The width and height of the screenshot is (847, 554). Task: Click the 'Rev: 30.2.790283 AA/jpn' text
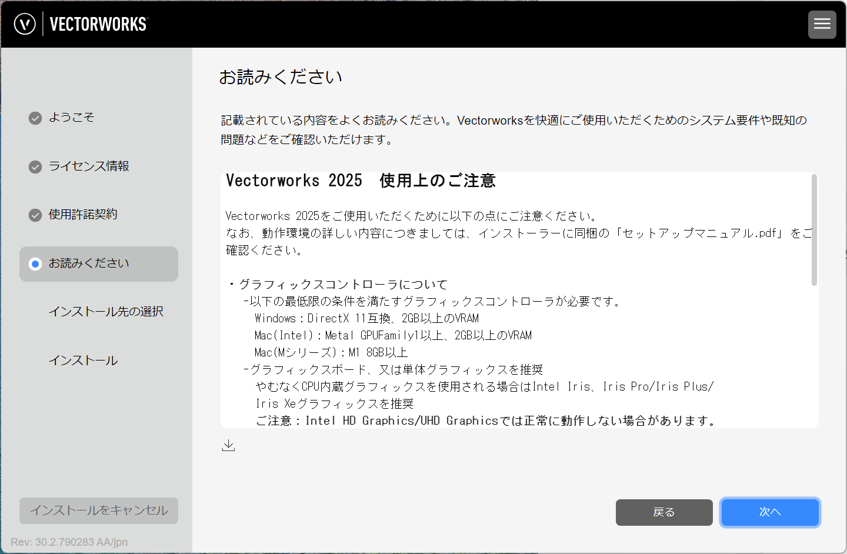click(69, 542)
